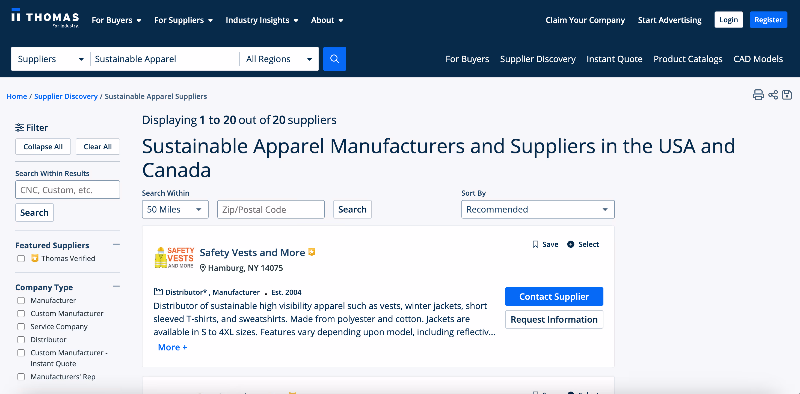Click the share results icon

(x=773, y=95)
